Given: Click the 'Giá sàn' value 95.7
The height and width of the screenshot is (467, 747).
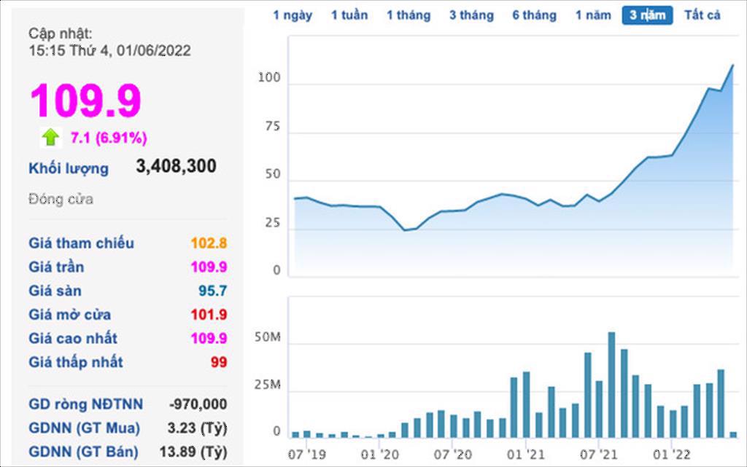Looking at the screenshot, I should coord(213,291).
